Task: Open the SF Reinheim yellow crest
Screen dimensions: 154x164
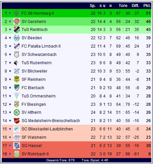Action: (x=17, y=80)
